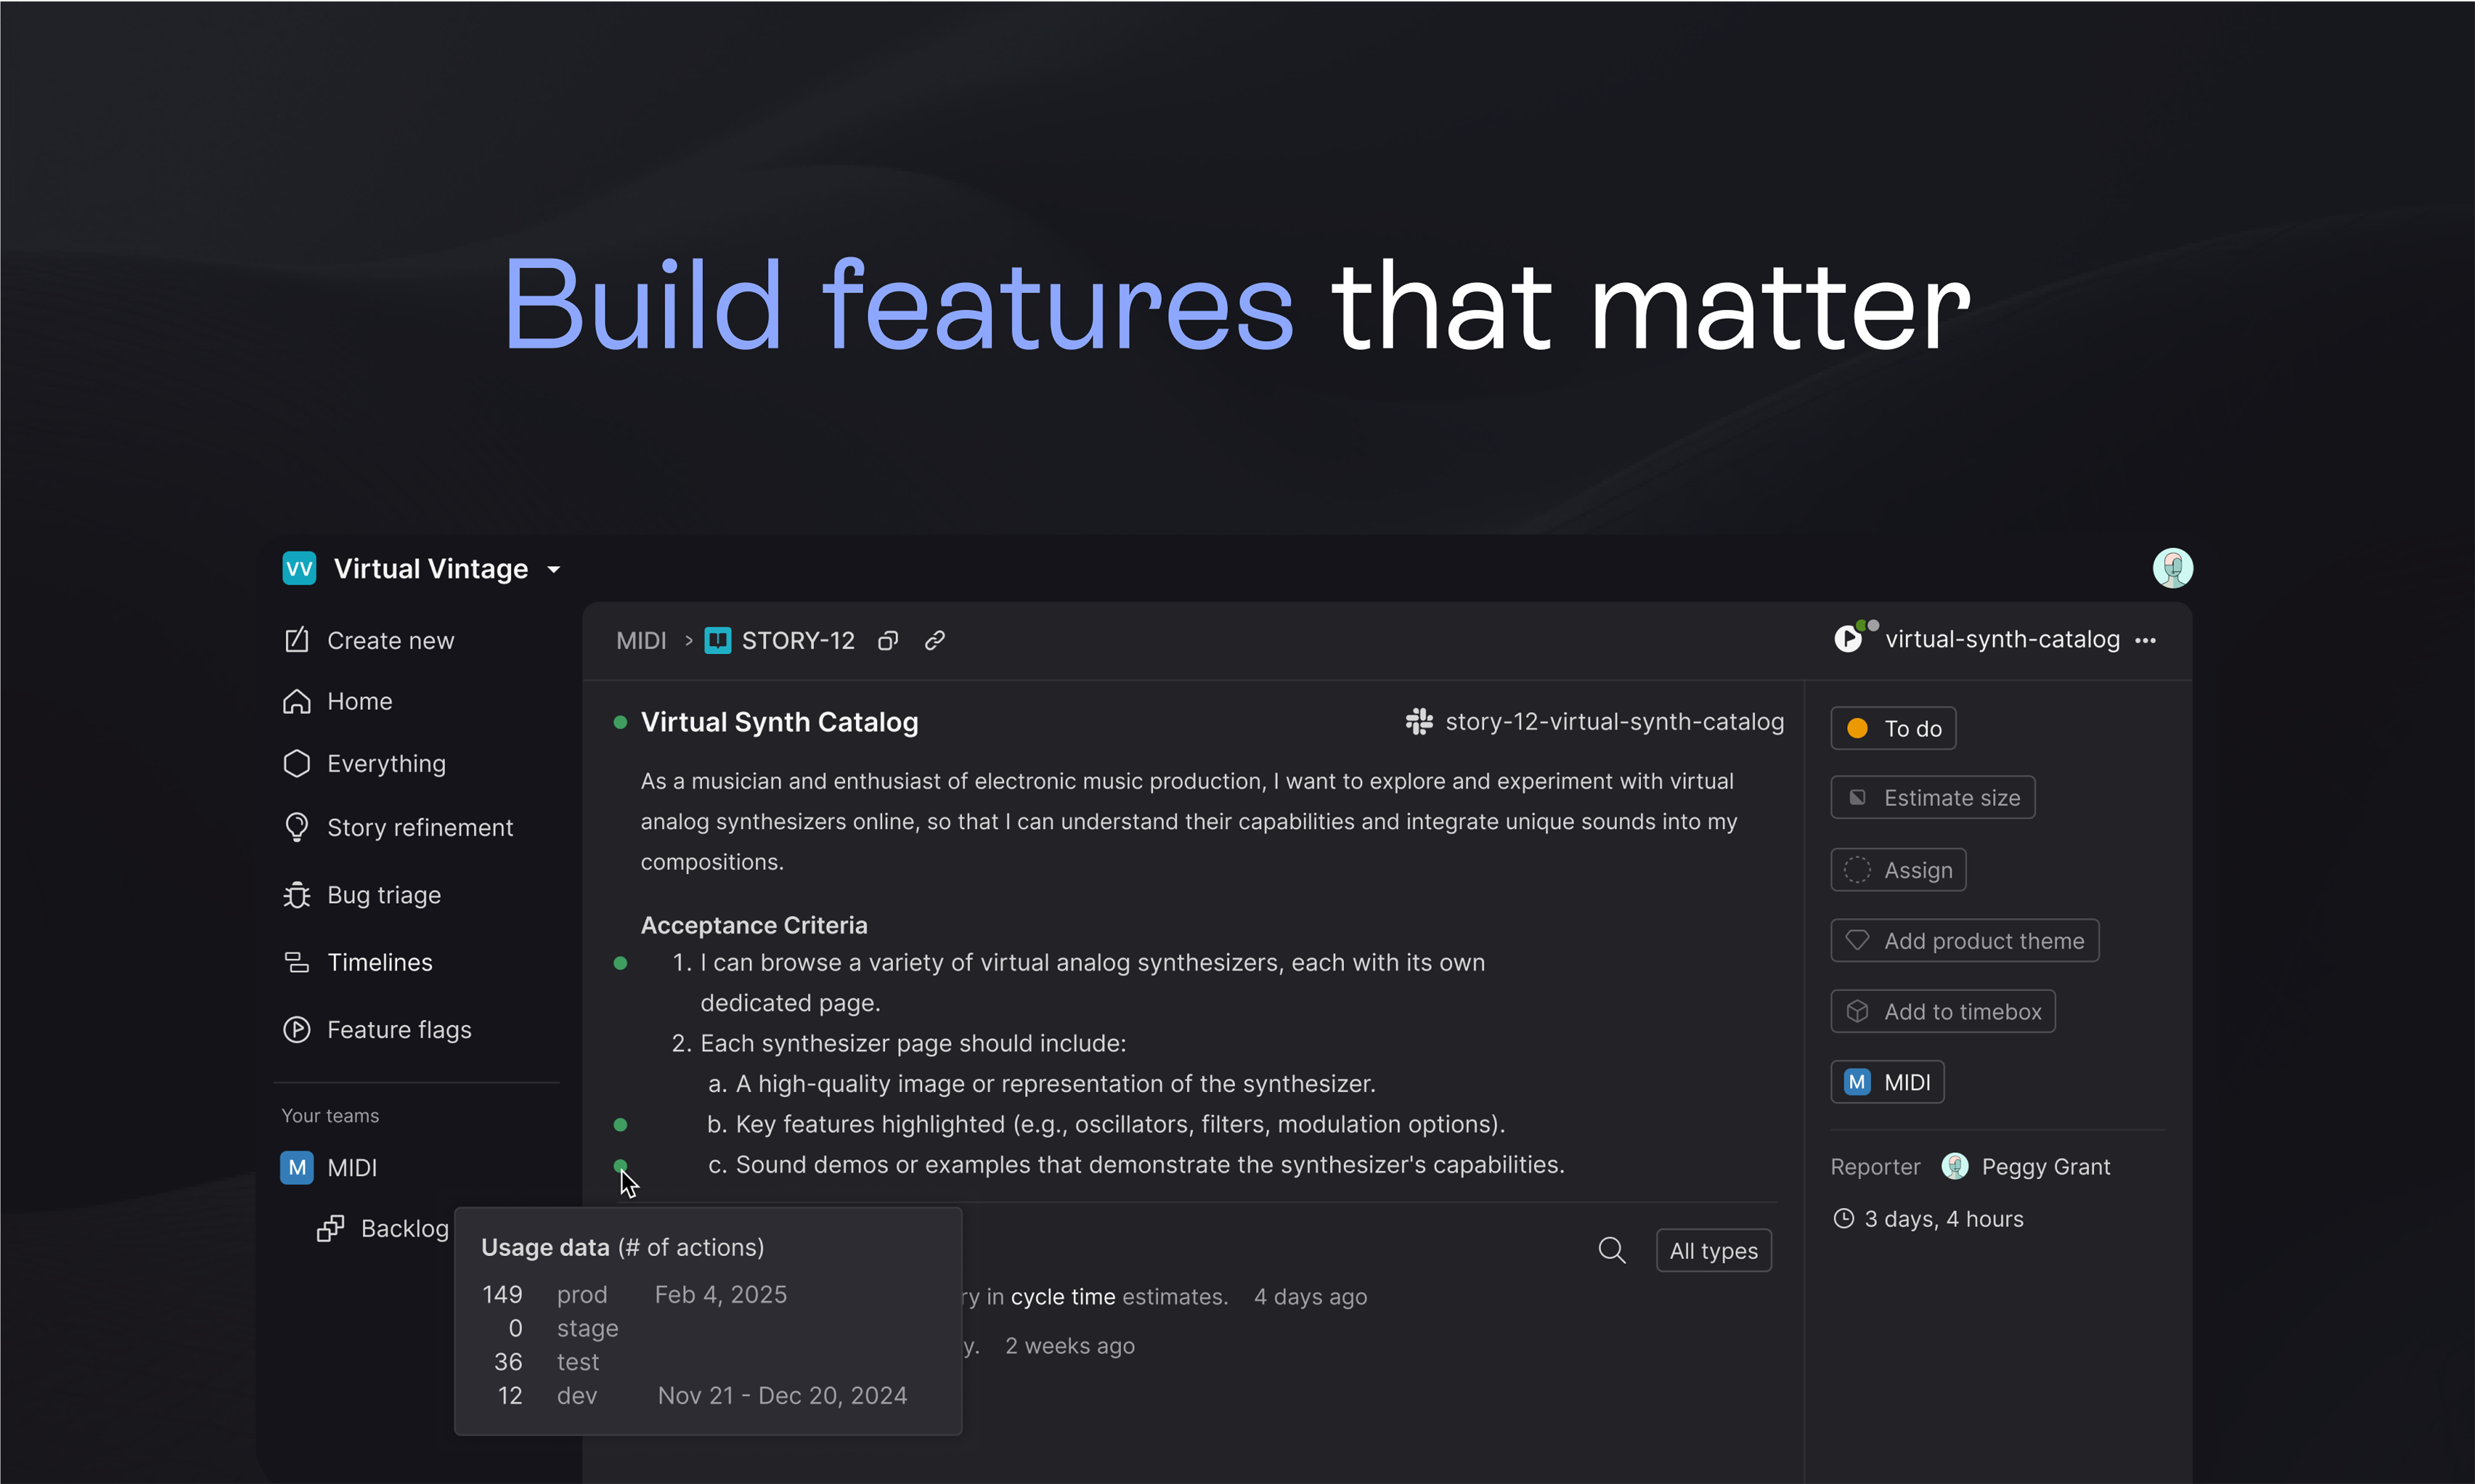Image resolution: width=2475 pixels, height=1484 pixels.
Task: Click the clock icon by 3 days, 4 hours
Action: pyautogui.click(x=1843, y=1218)
